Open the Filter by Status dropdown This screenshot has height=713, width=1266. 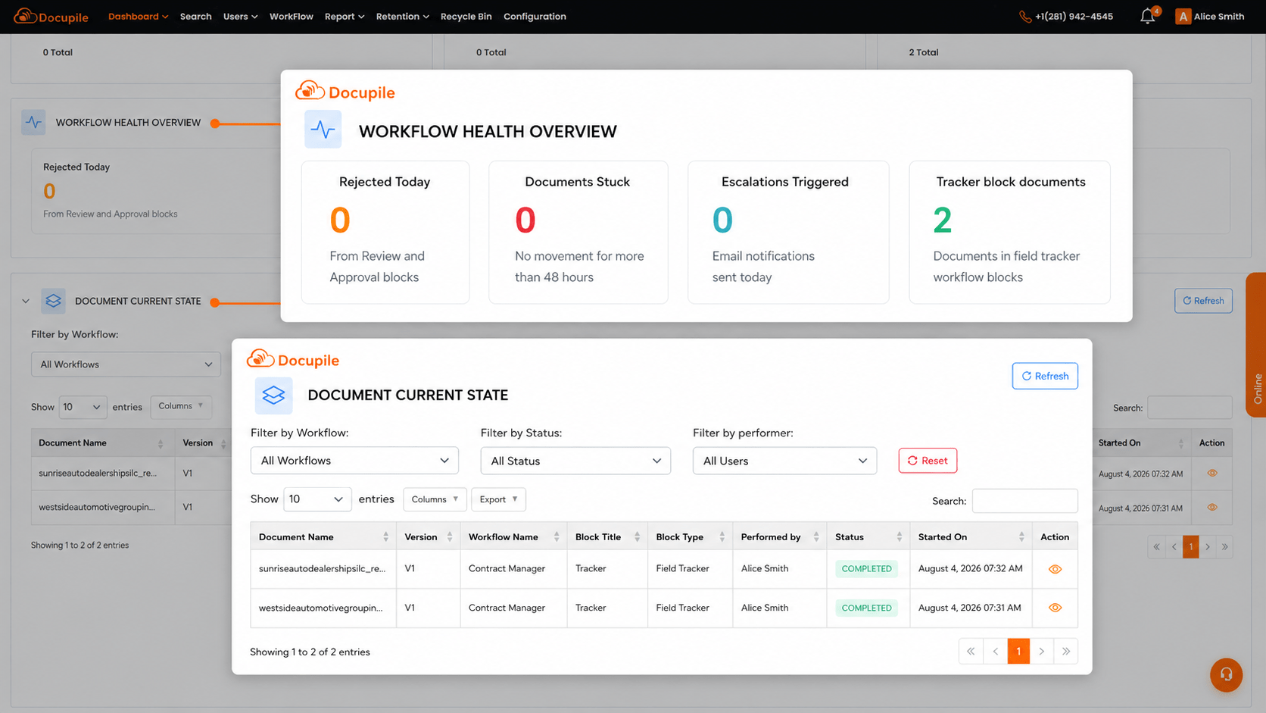[575, 461]
